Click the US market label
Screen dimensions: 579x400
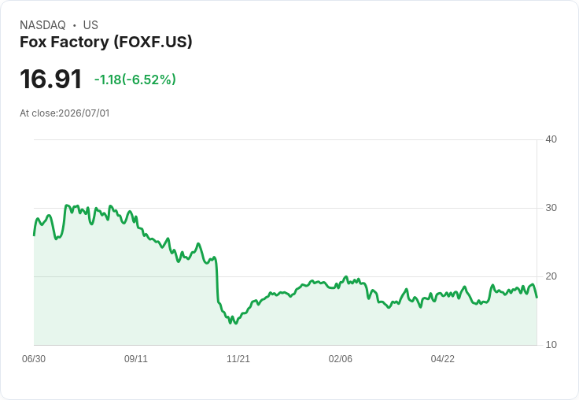tap(90, 25)
